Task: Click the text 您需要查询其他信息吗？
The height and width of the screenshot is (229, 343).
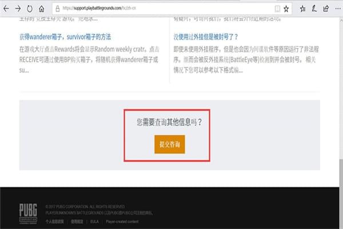Action: (x=170, y=122)
